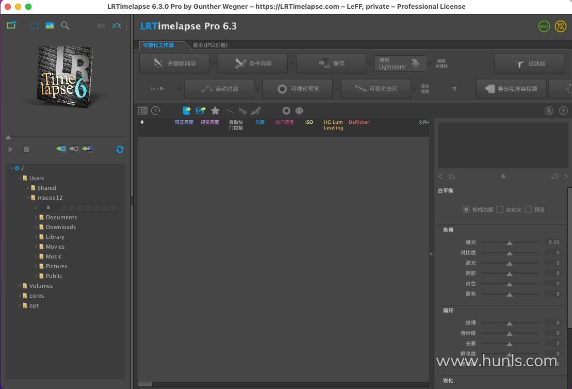Screen dimensions: 572x389
Task: Click the table grid view icon
Action: 143,110
